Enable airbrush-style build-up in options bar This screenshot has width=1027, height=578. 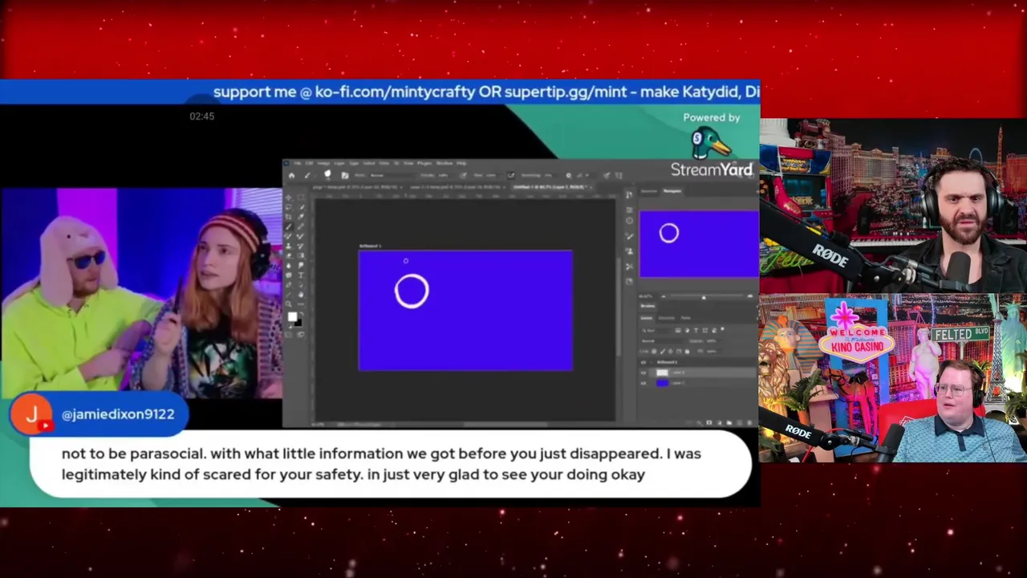[511, 175]
